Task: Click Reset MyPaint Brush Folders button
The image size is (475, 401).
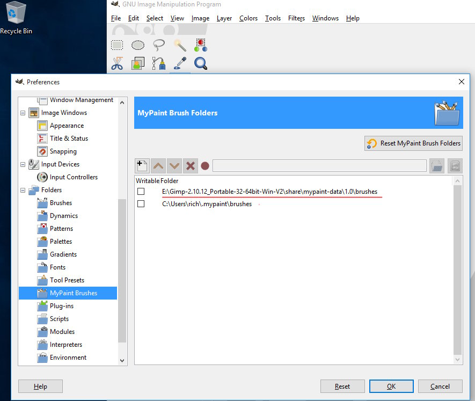Action: pyautogui.click(x=413, y=143)
